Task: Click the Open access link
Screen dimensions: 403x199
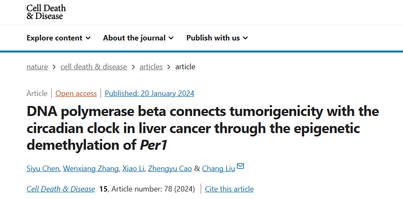Action: pyautogui.click(x=76, y=93)
